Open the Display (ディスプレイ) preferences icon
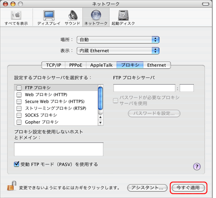This screenshot has width=216, height=198. (x=49, y=15)
